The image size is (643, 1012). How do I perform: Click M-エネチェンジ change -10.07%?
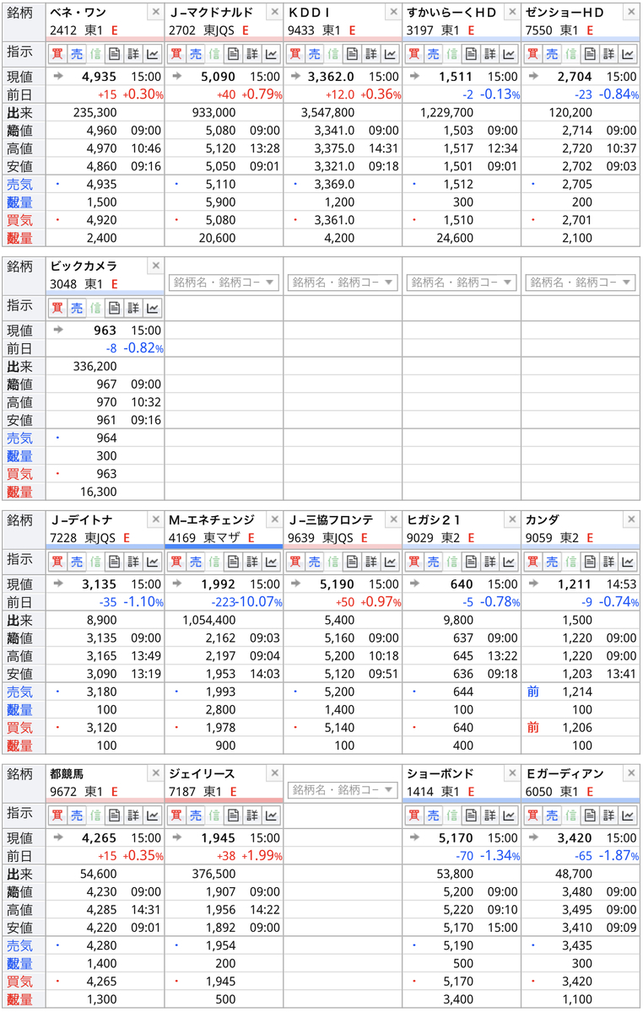click(x=259, y=602)
